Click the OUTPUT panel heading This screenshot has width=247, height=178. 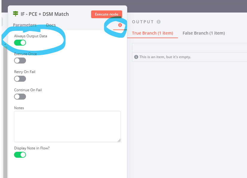pos(143,22)
